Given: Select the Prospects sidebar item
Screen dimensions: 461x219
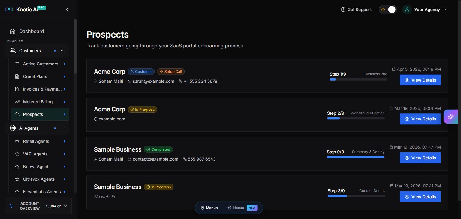Looking at the screenshot, I should pos(40,114).
